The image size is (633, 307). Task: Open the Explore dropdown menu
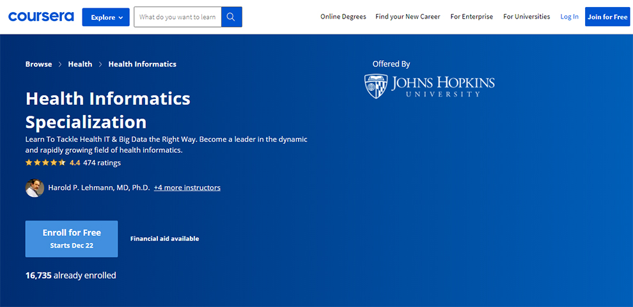[105, 17]
